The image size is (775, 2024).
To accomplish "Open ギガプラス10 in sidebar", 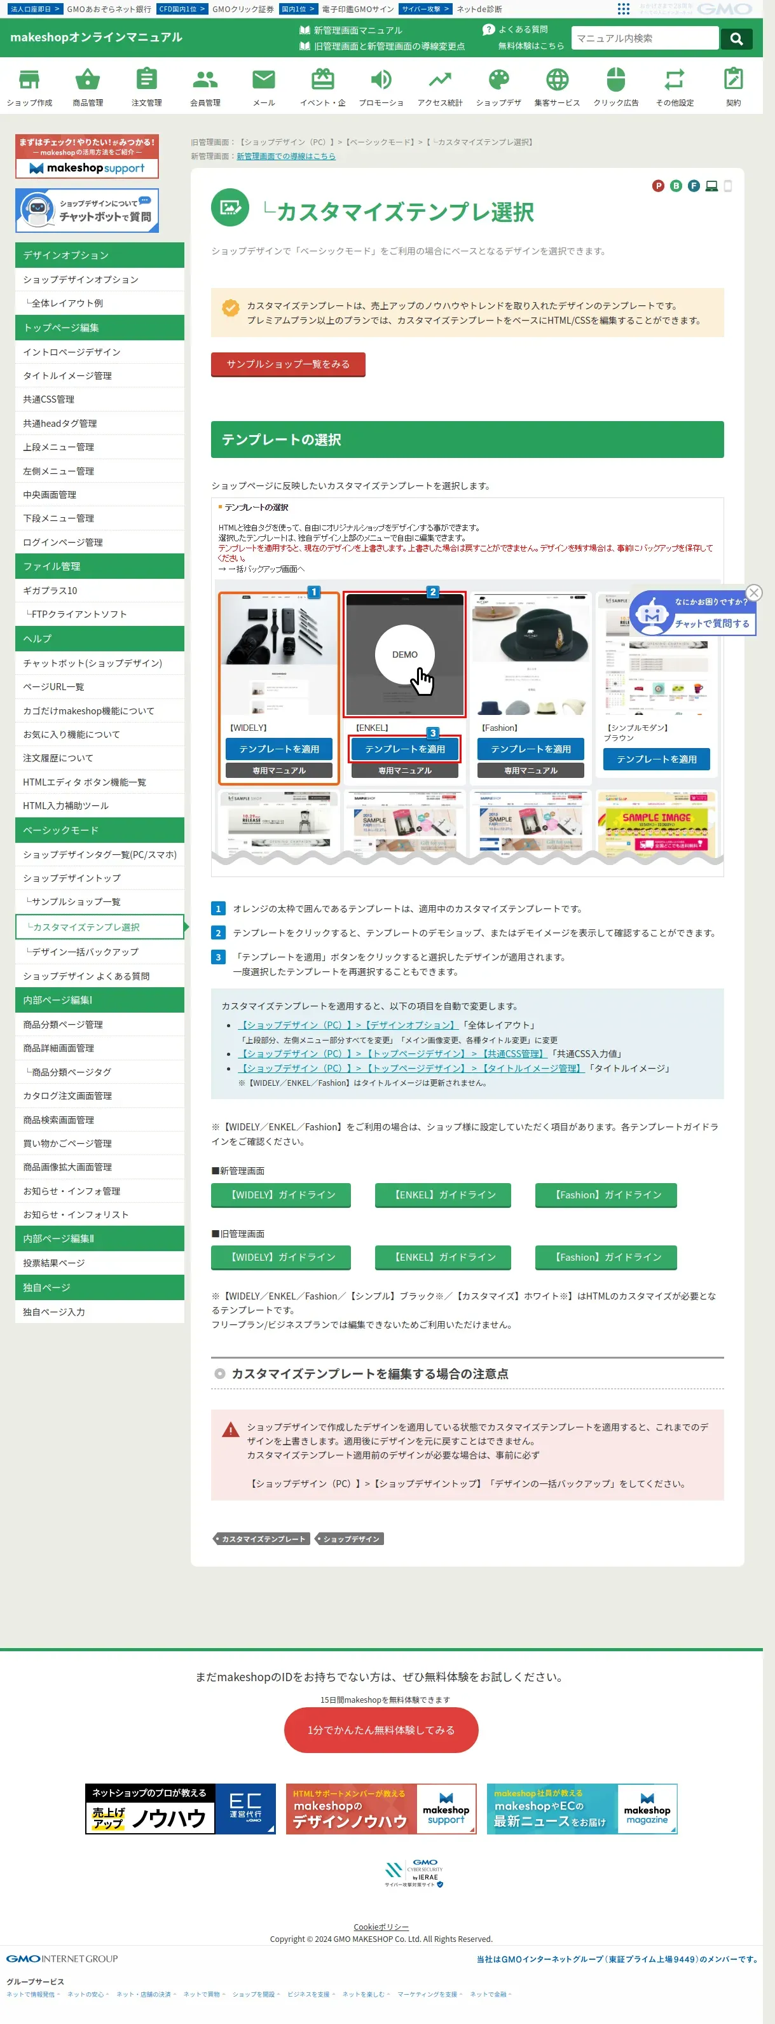I will pyautogui.click(x=99, y=591).
